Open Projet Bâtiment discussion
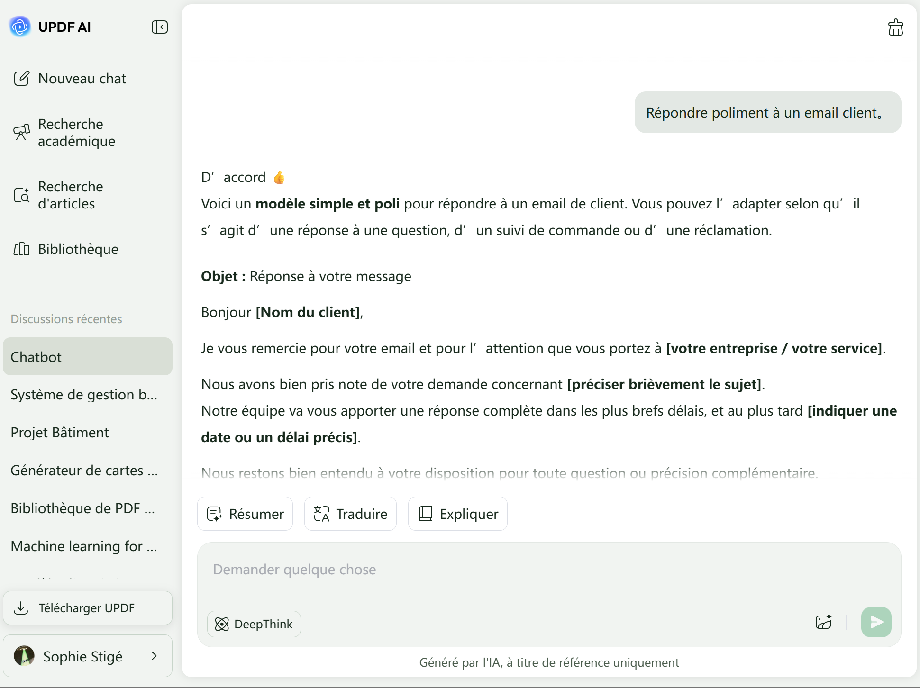Viewport: 920px width, 688px height. [x=60, y=432]
